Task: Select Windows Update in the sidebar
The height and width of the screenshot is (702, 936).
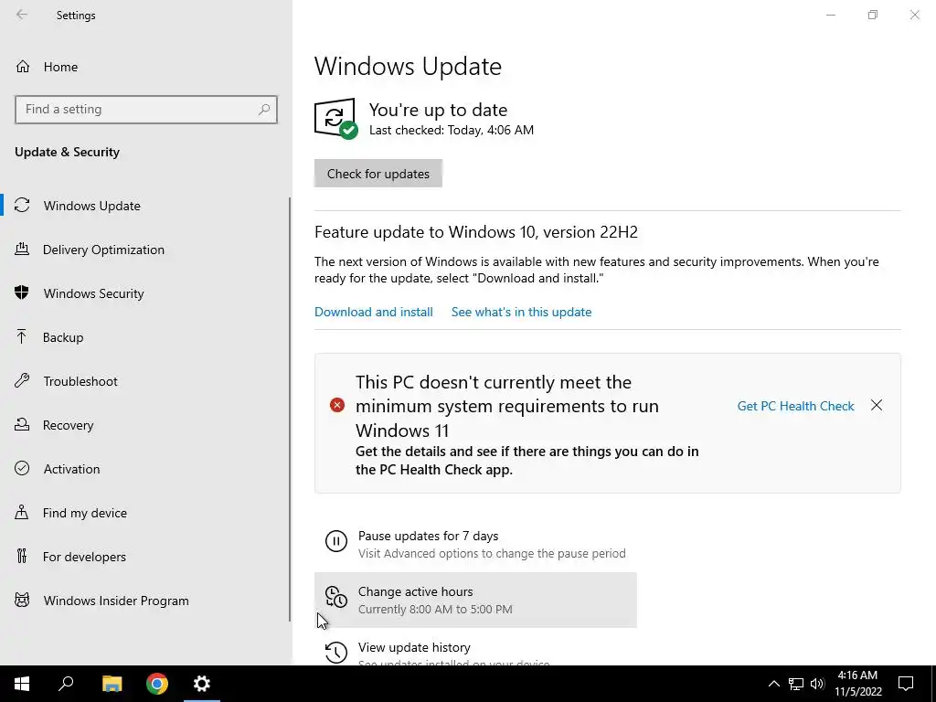Action: point(92,206)
